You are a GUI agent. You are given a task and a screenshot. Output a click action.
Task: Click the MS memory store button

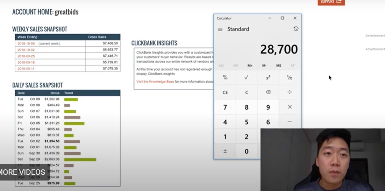[x=279, y=65]
